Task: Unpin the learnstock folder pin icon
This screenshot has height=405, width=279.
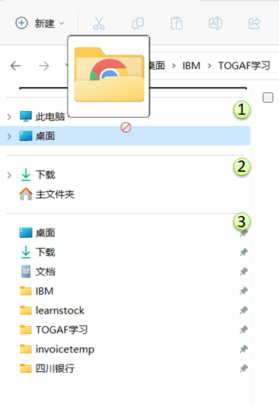Action: point(244,310)
